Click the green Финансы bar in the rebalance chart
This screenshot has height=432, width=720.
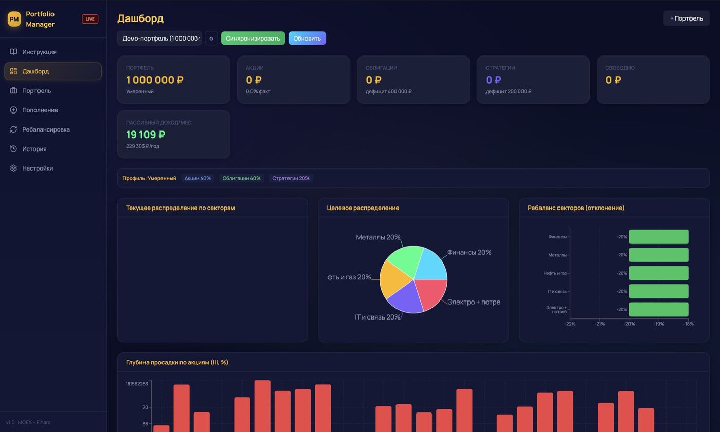pyautogui.click(x=659, y=237)
